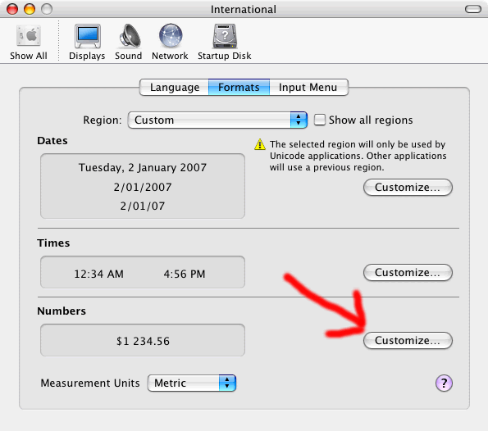Screen dimensions: 488x431
Task: Minimize the window with yellow button
Action: click(30, 9)
